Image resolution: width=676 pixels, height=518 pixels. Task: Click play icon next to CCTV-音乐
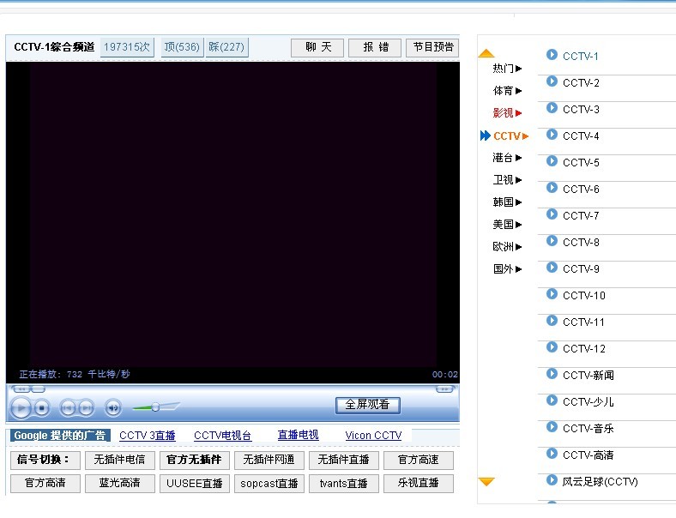[552, 426]
